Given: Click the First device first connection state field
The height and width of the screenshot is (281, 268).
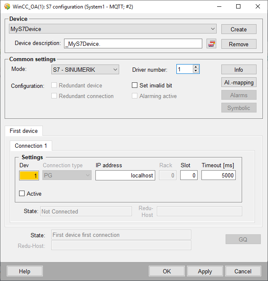Looking at the screenshot, I should tap(121, 235).
